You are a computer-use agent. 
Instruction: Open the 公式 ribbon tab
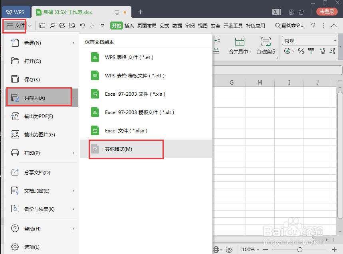165,26
